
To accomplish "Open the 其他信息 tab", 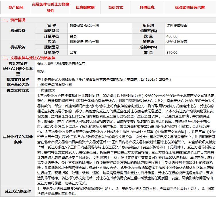I will (x=147, y=7).
